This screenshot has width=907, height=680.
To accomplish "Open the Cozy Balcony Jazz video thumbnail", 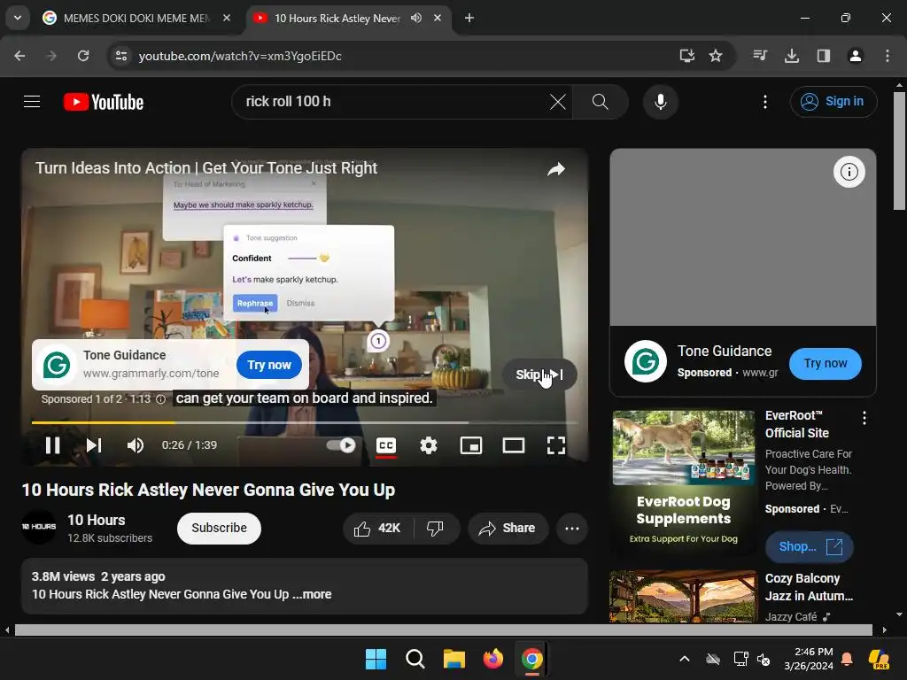I will click(683, 596).
